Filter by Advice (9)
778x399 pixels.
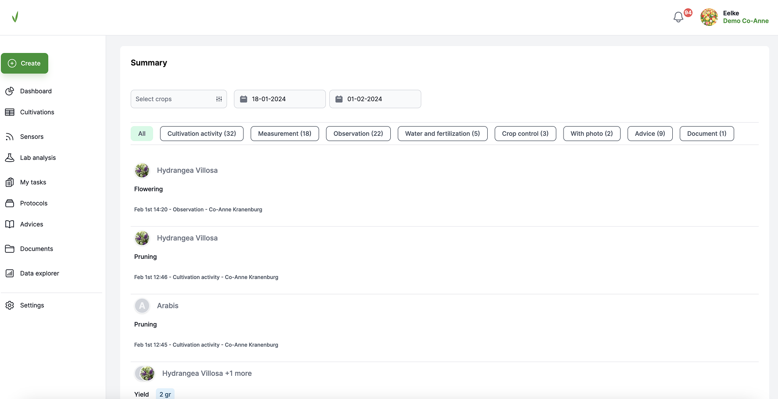(x=650, y=134)
